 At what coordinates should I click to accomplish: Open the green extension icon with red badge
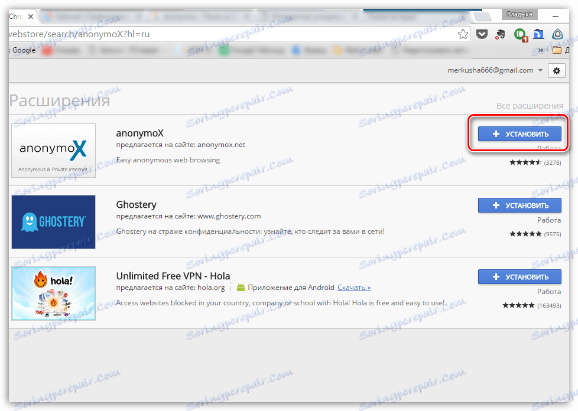click(520, 35)
